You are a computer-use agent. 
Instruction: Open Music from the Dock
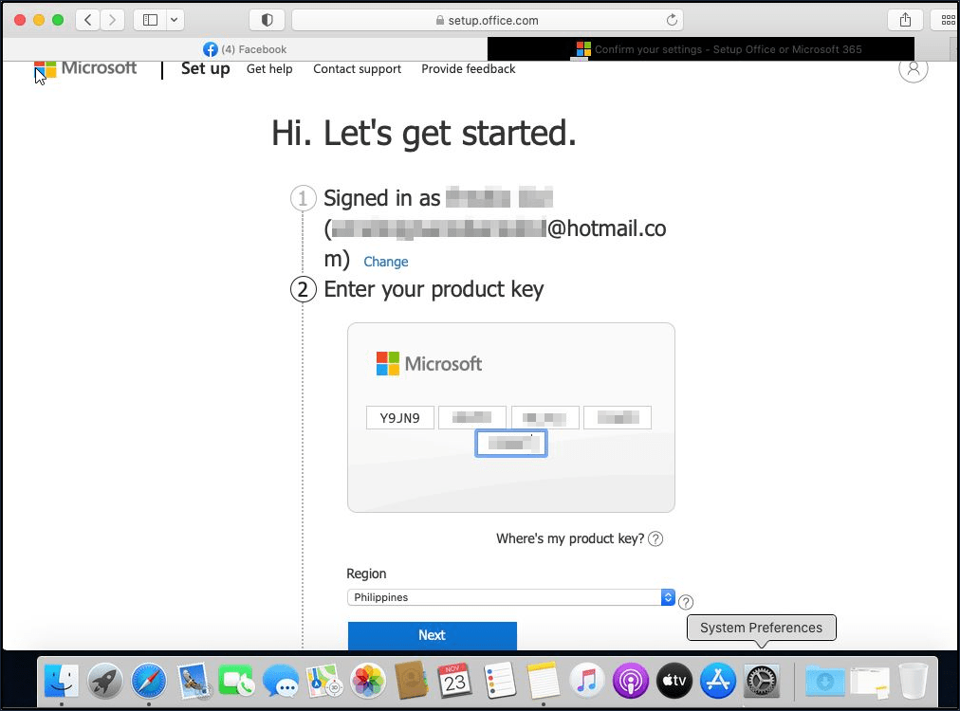pos(586,681)
